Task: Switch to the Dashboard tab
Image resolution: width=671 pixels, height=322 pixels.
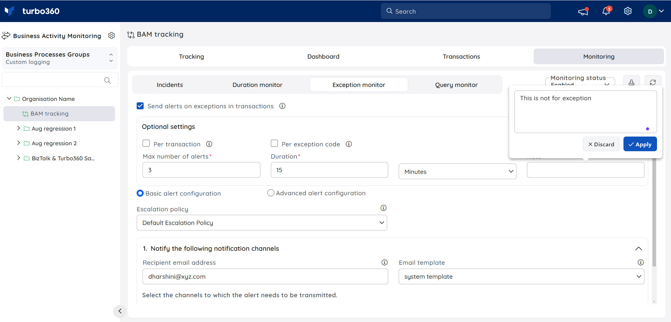Action: click(323, 57)
